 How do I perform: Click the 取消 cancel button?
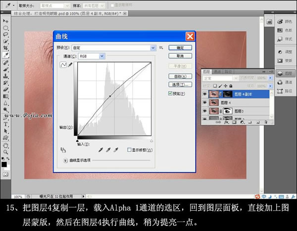click(x=180, y=56)
